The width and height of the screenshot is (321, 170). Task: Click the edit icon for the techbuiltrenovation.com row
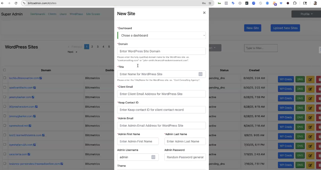pyautogui.click(x=310, y=79)
